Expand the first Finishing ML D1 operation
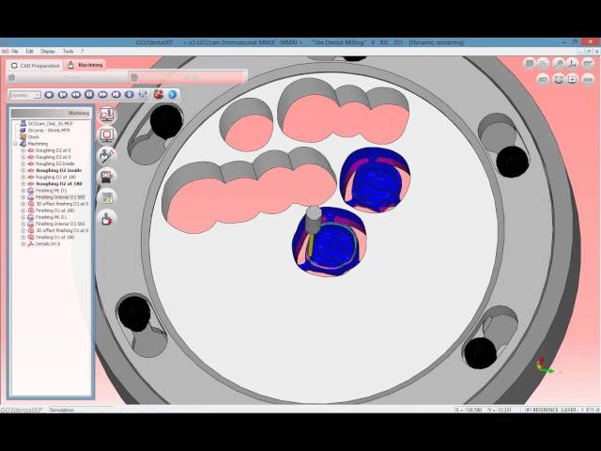Viewport: 601px width, 451px height. click(x=23, y=191)
